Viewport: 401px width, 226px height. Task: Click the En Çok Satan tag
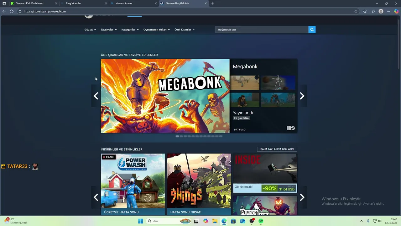click(x=241, y=118)
